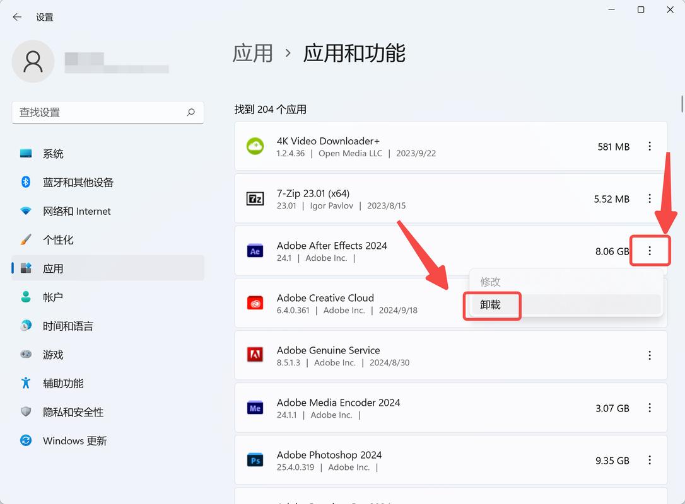Click the Photoshop Ps icon
The height and width of the screenshot is (504, 685).
pos(255,461)
